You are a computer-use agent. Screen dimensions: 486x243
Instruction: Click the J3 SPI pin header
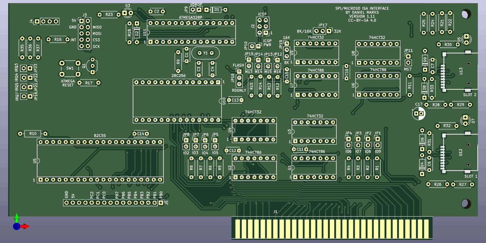(84, 34)
